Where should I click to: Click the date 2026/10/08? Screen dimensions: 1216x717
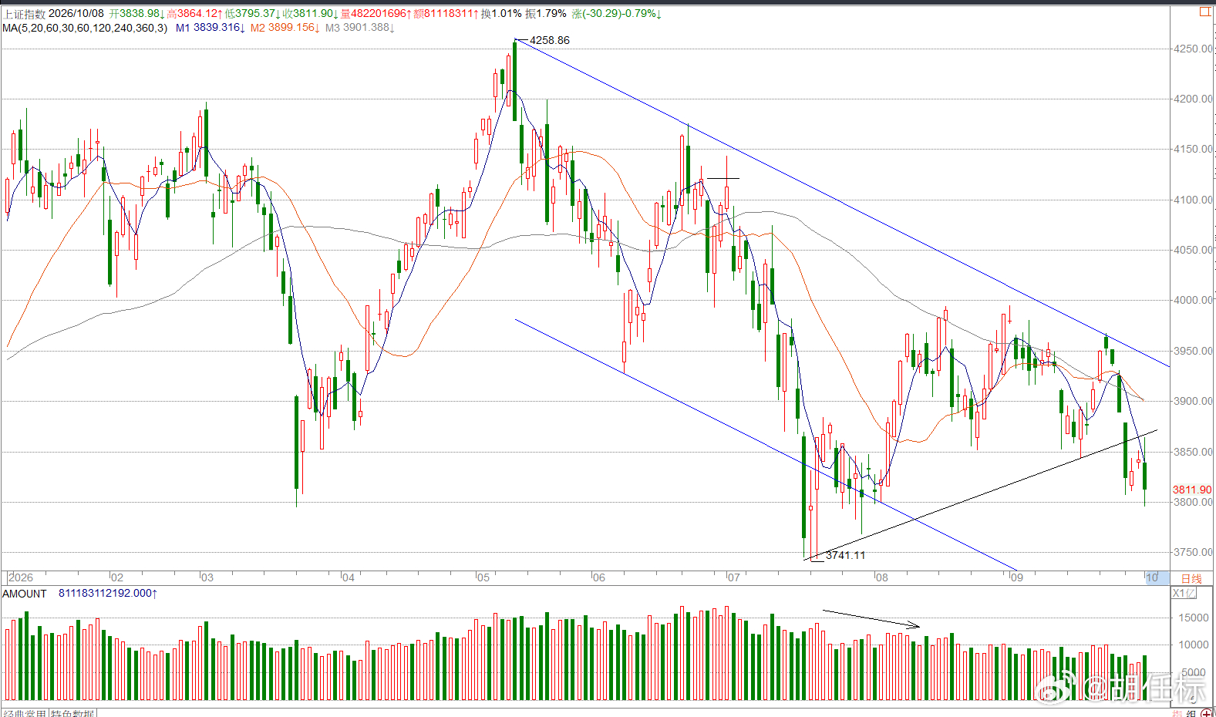pos(76,14)
